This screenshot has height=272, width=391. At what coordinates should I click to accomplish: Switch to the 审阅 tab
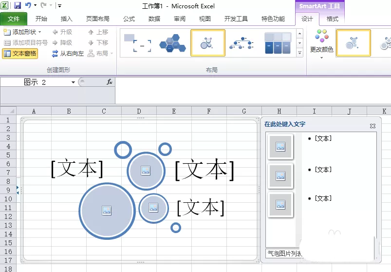tap(180, 19)
